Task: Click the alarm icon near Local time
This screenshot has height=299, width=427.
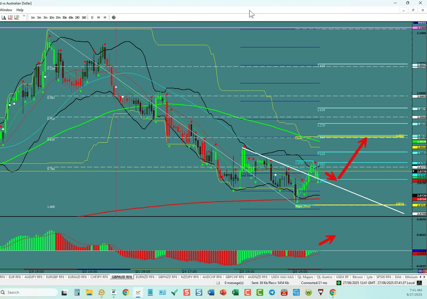Action: (419, 283)
